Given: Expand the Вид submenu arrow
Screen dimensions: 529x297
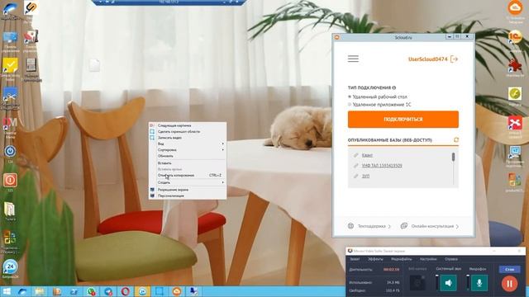Looking at the screenshot, I should coord(222,144).
